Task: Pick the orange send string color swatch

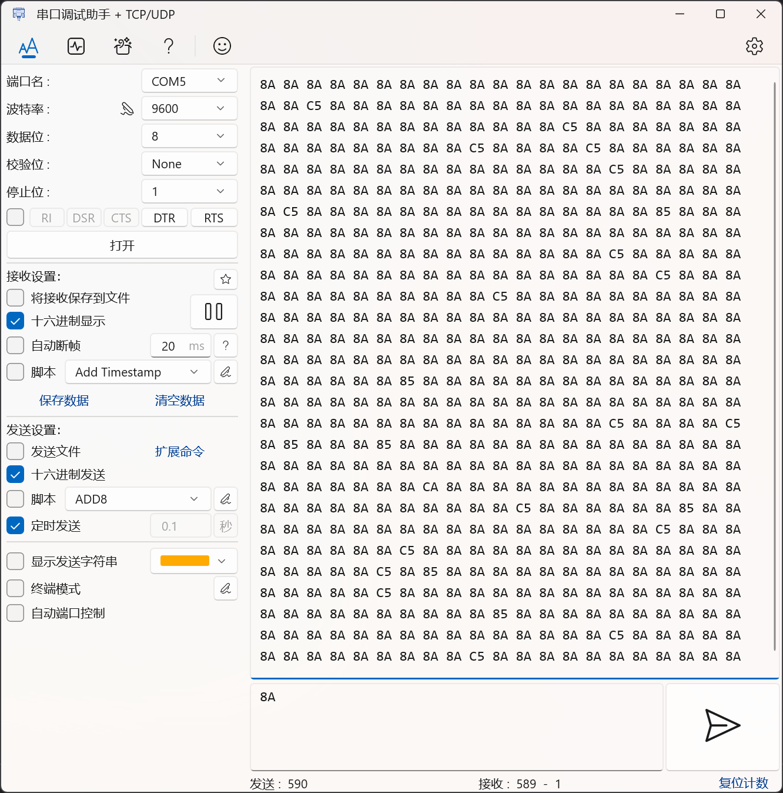Action: click(185, 561)
